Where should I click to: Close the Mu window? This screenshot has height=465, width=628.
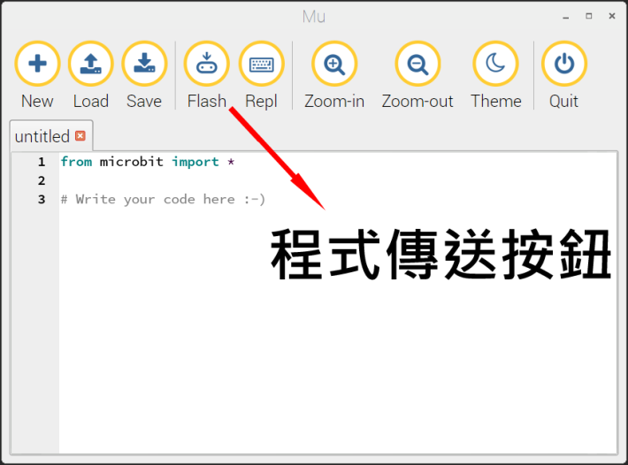point(612,16)
